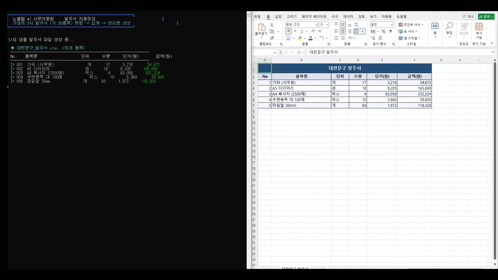Open the borders dropdown arrow

pyautogui.click(x=293, y=38)
